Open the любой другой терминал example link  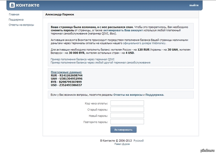(x=100, y=63)
